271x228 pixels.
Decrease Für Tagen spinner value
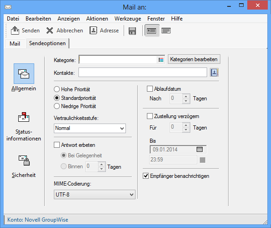tap(186, 130)
